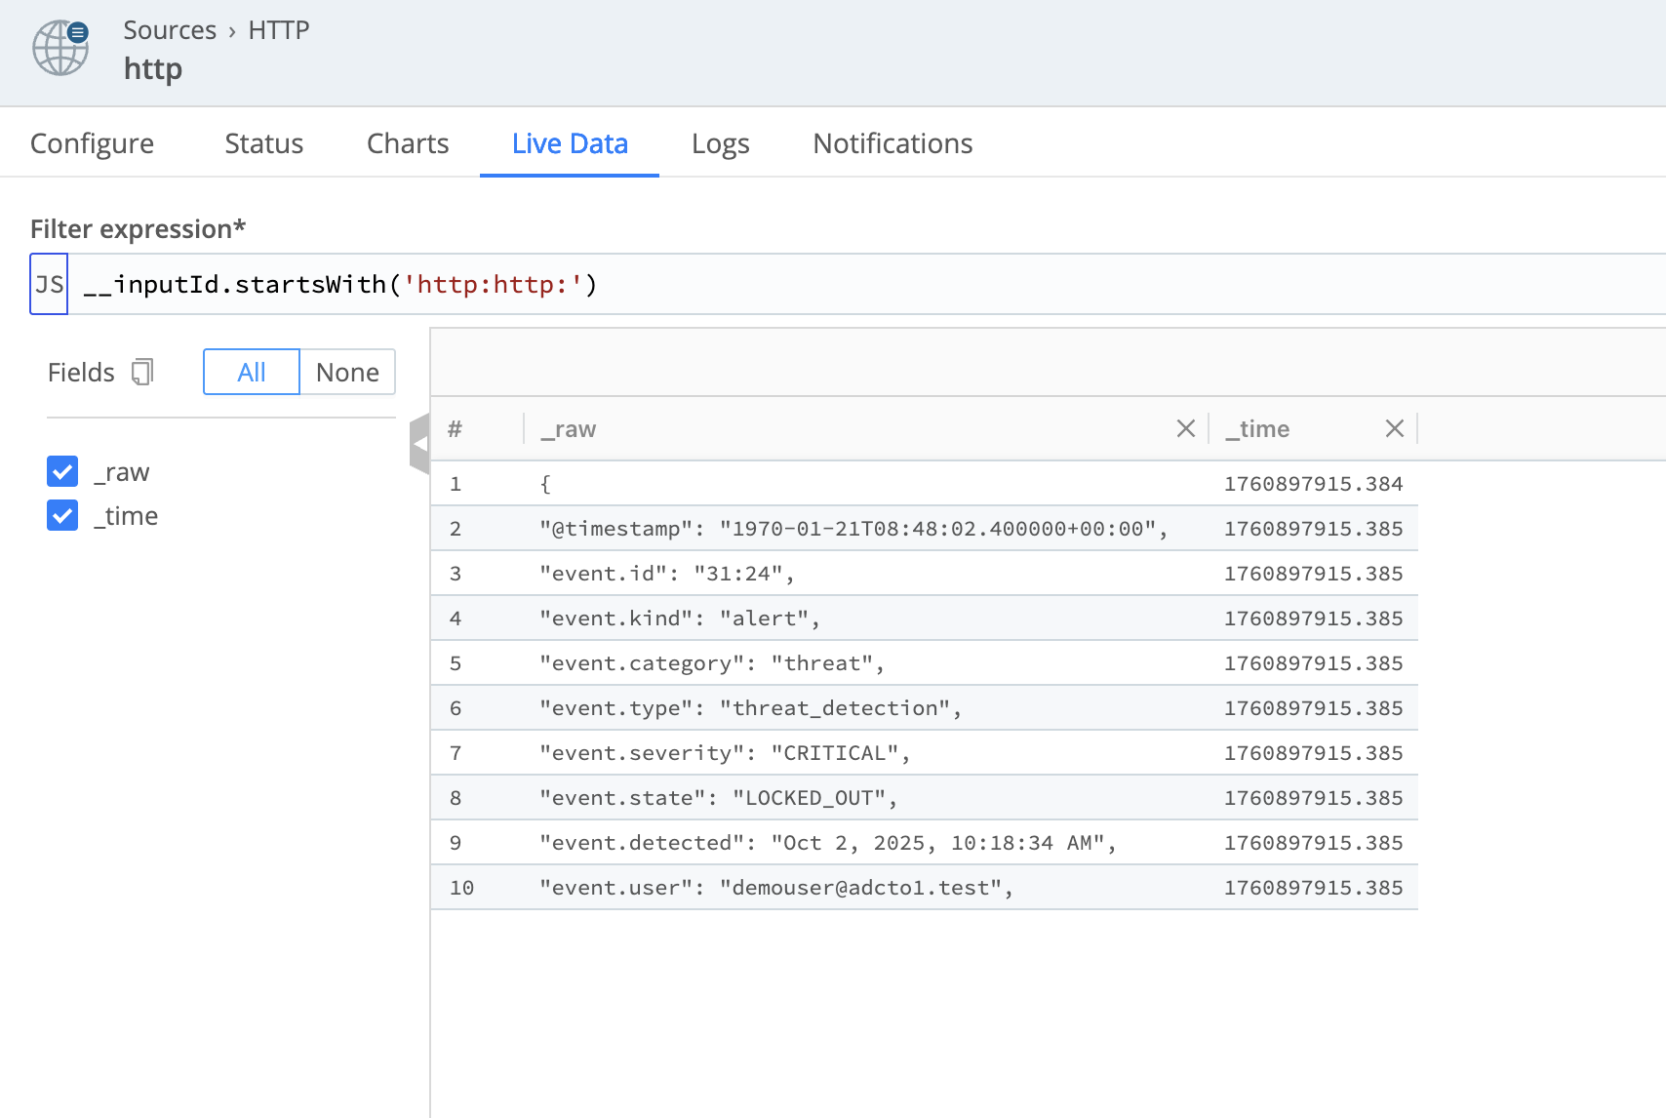Select All fields button
Screen dimensions: 1666x1118
251,372
